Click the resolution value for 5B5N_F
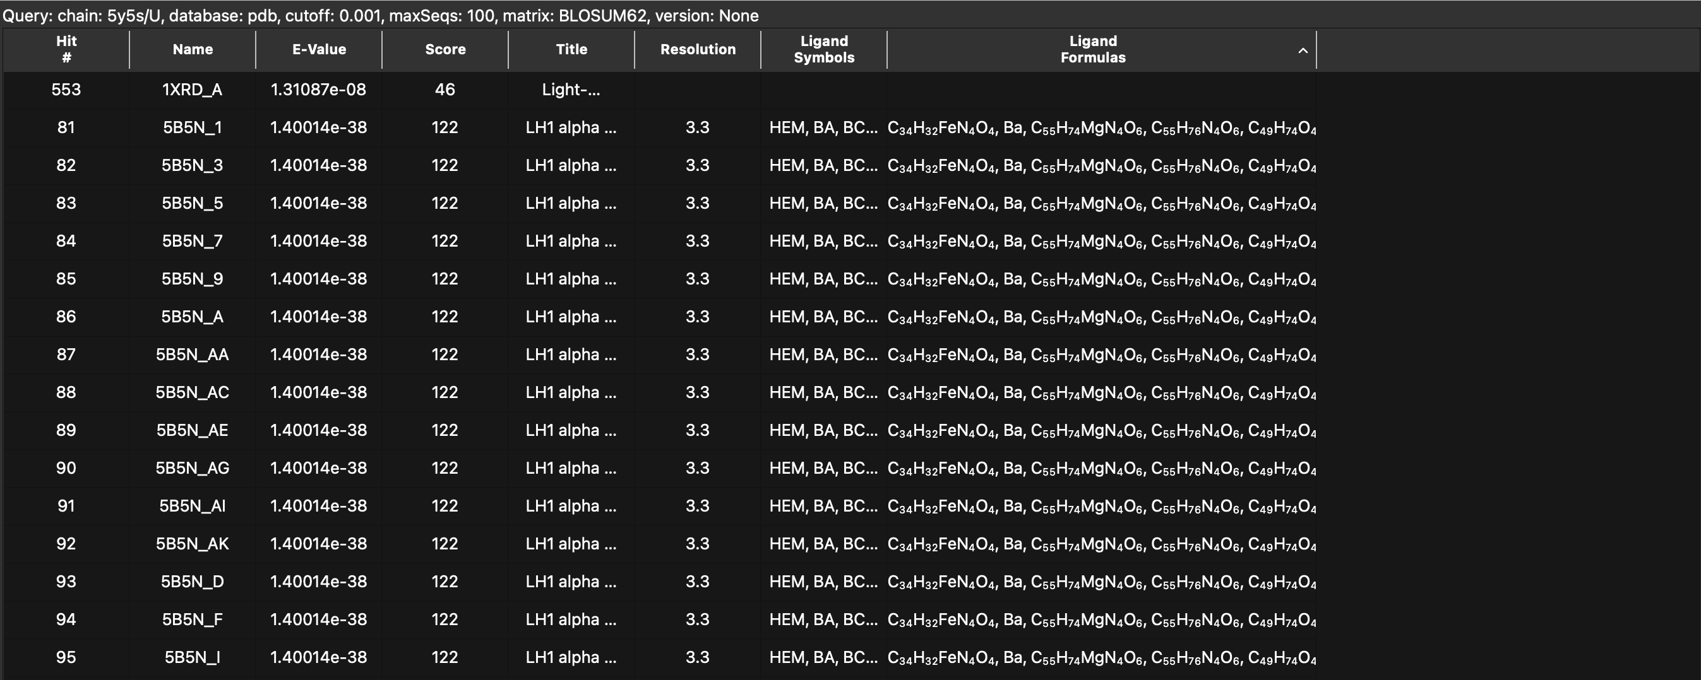1701x680 pixels. tap(697, 620)
